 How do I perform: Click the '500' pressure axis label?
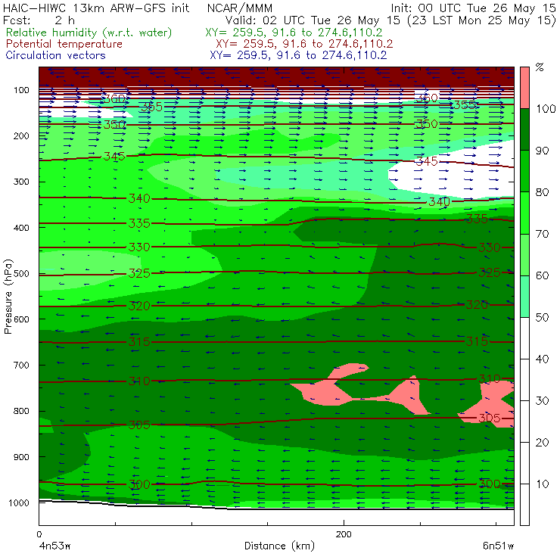[21, 274]
